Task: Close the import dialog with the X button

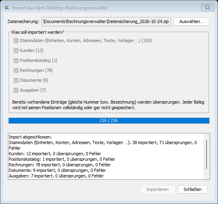Action: [x=207, y=8]
